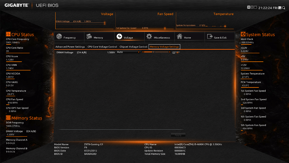Click CPU VRIN 1.740V value
289x163 pixels.
coord(10,68)
